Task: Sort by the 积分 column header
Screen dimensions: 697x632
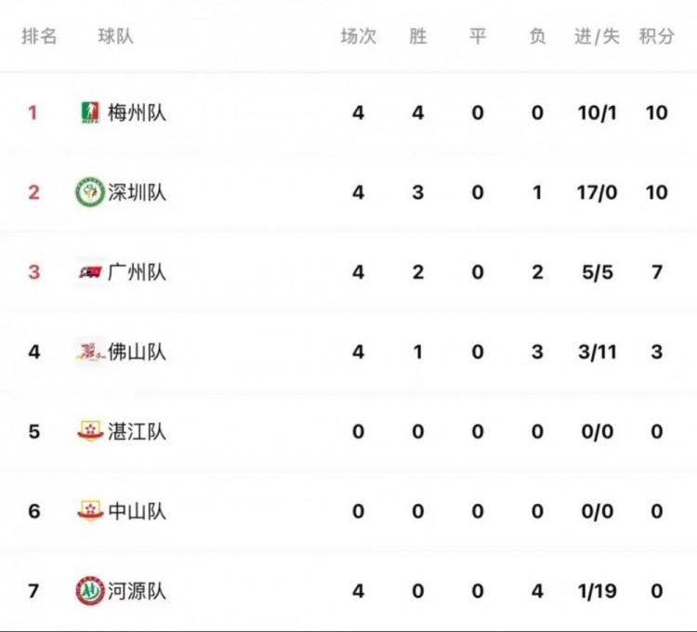Action: (x=656, y=36)
